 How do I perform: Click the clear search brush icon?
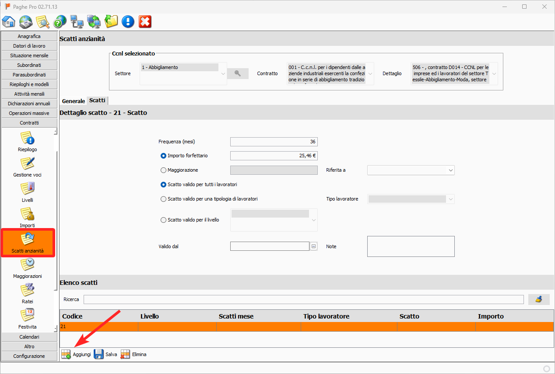[539, 299]
